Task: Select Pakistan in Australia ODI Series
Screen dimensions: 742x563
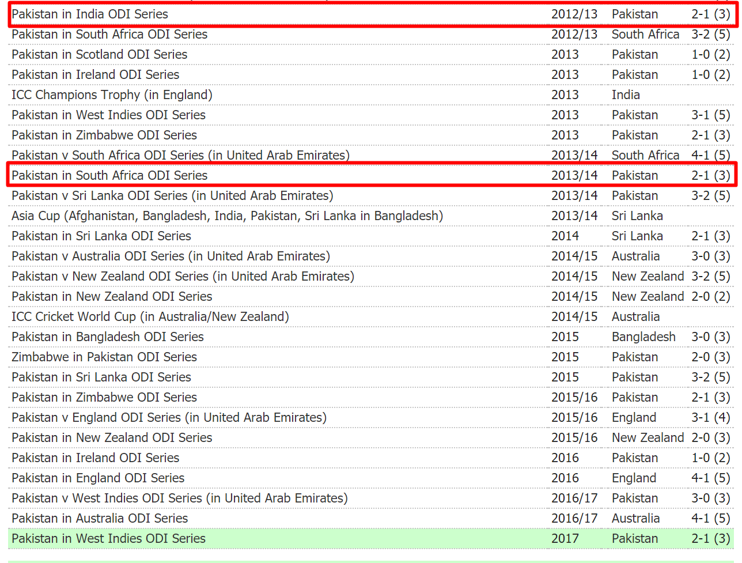Action: [100, 518]
